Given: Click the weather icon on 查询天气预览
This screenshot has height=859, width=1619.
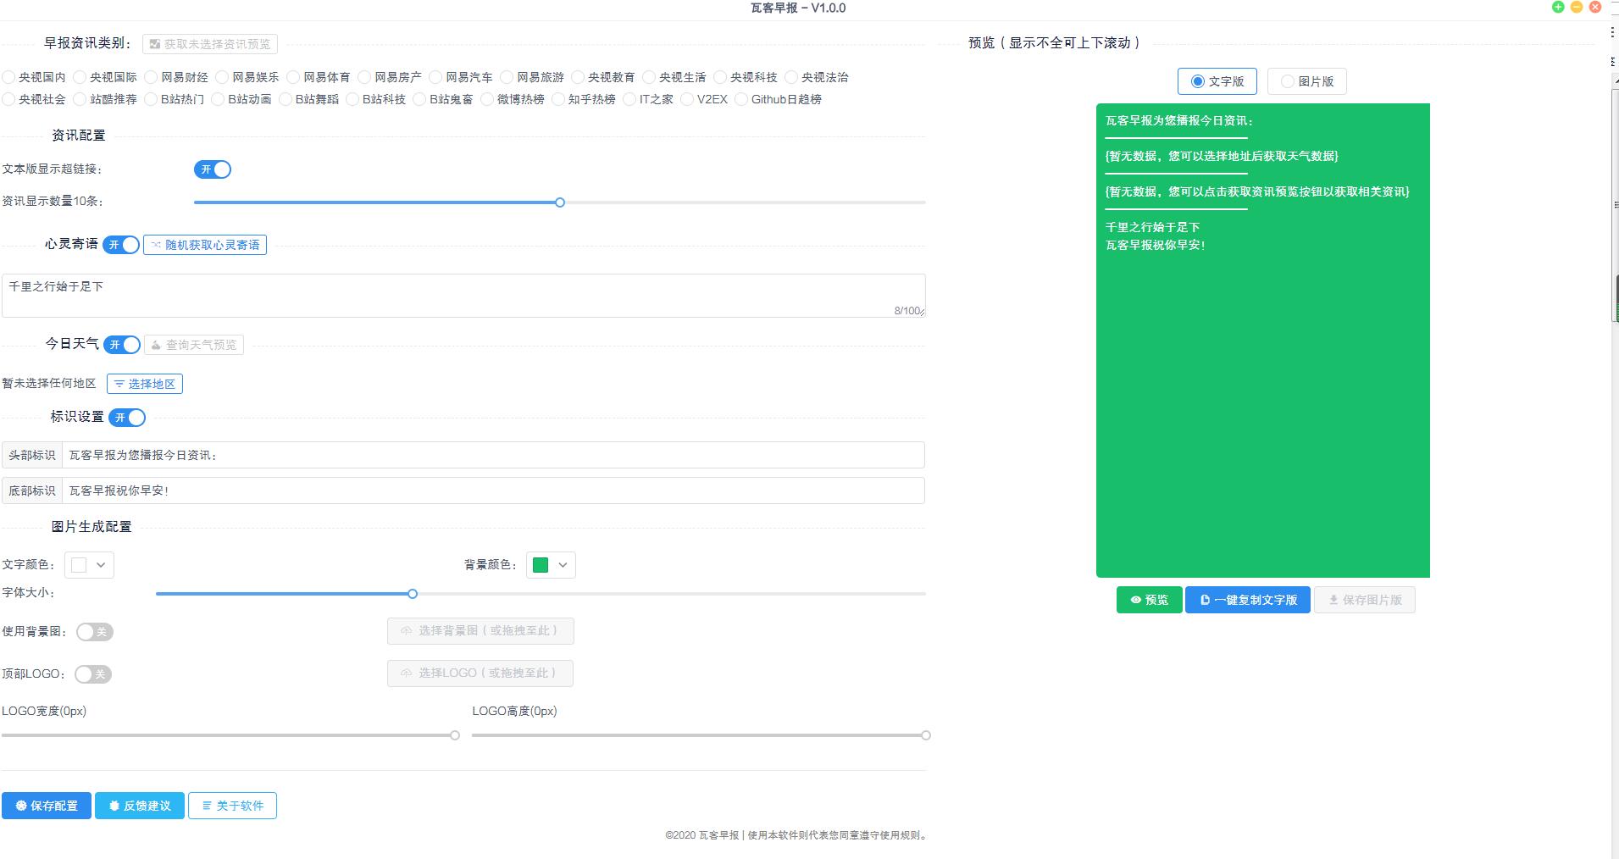Looking at the screenshot, I should (x=156, y=345).
